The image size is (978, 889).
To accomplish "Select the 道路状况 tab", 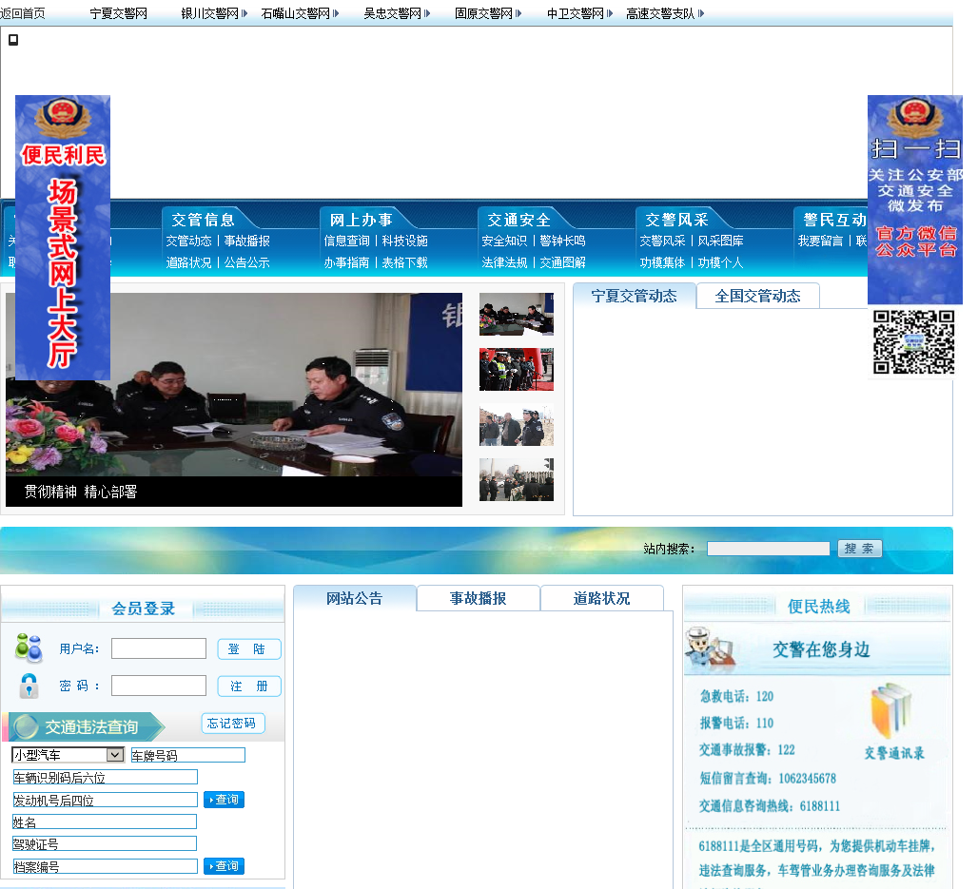I will click(601, 598).
